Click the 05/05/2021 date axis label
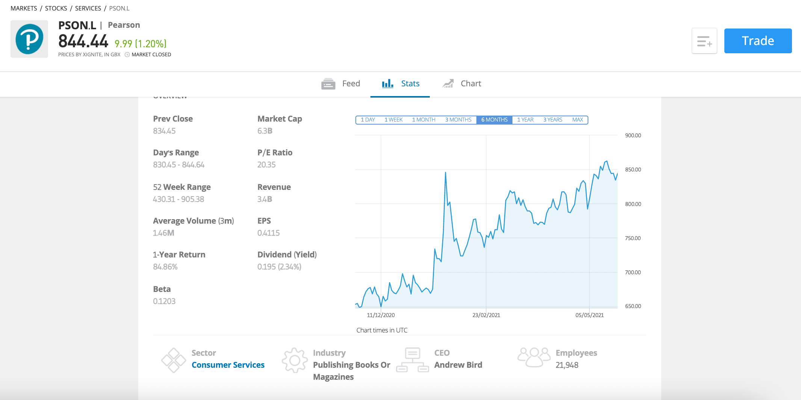Screen dimensions: 801x400 tap(589, 315)
